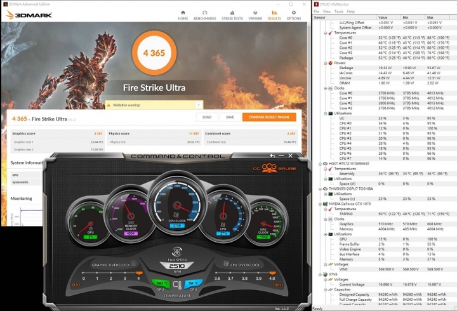
Task: Click the CPU Temperatures thermometer icon
Action: coord(331,33)
